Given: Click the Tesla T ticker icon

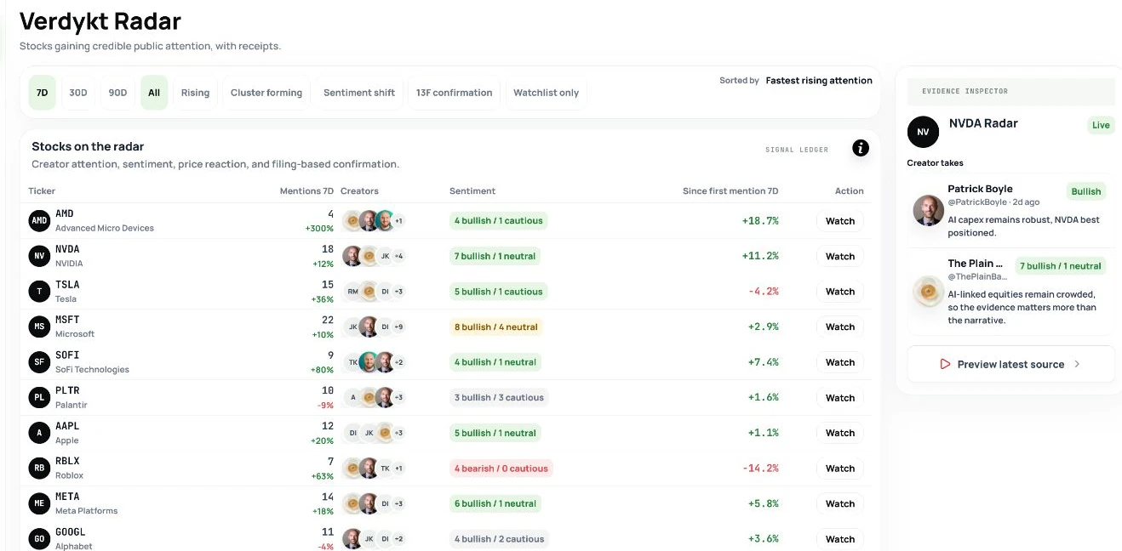Looking at the screenshot, I should coord(39,292).
